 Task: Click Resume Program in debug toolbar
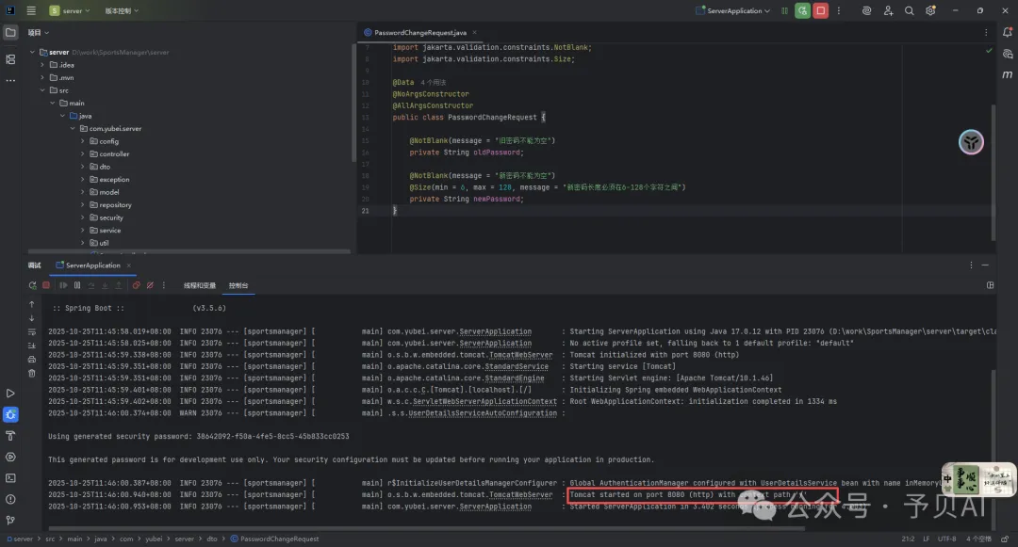(63, 285)
